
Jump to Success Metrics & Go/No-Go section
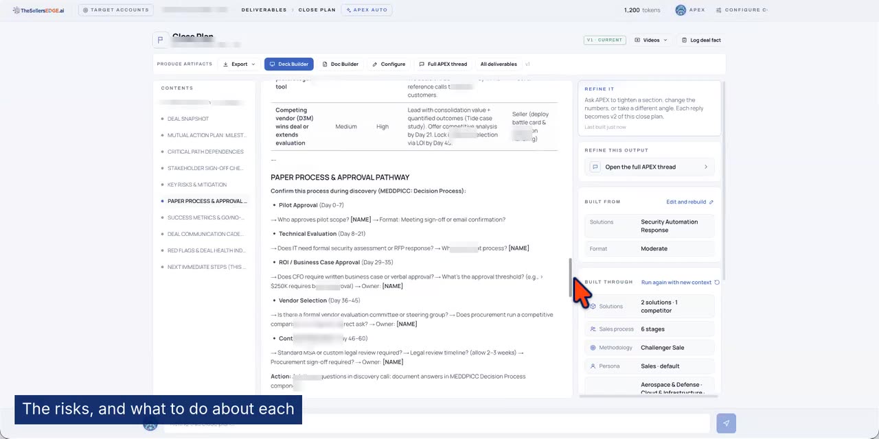click(206, 217)
